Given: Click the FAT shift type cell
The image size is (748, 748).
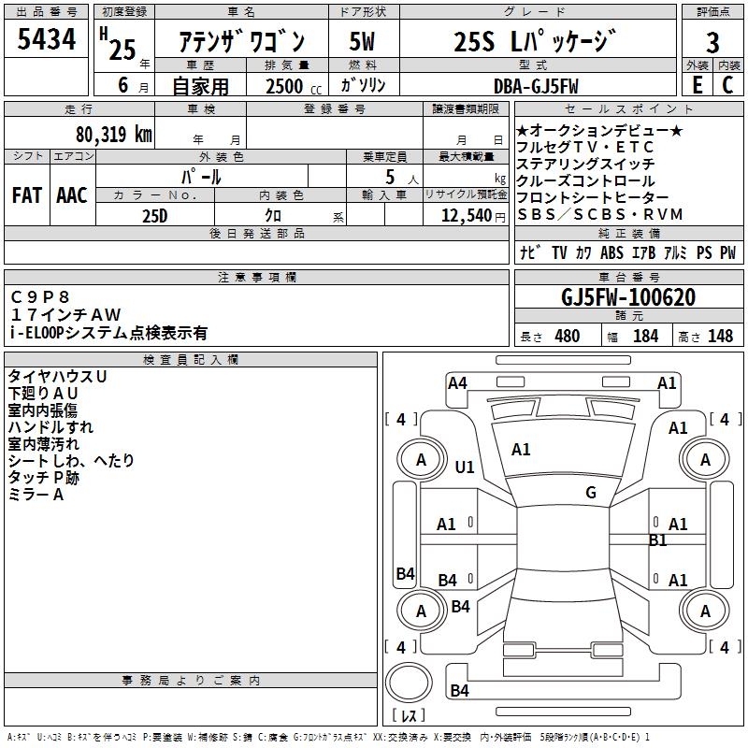Looking at the screenshot, I should pyautogui.click(x=27, y=194).
